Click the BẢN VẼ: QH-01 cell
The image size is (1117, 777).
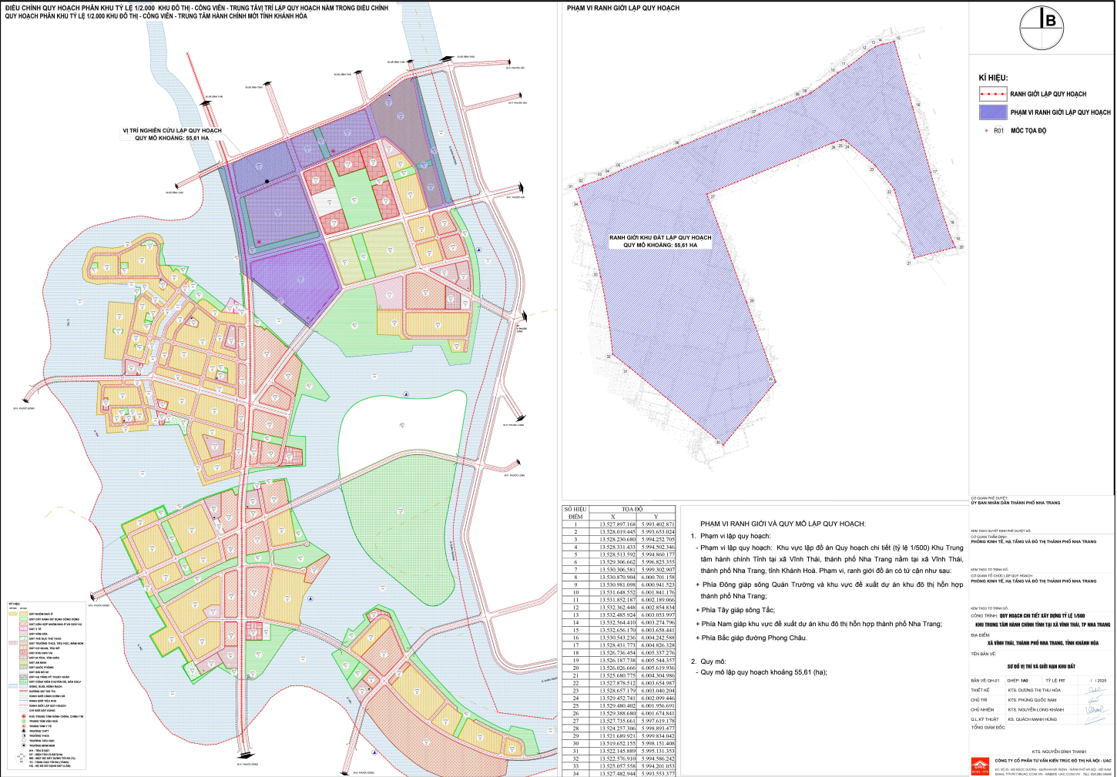pos(985,681)
